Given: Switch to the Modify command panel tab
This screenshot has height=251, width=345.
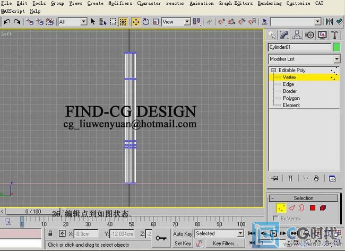Looking at the screenshot, I should tap(284, 35).
